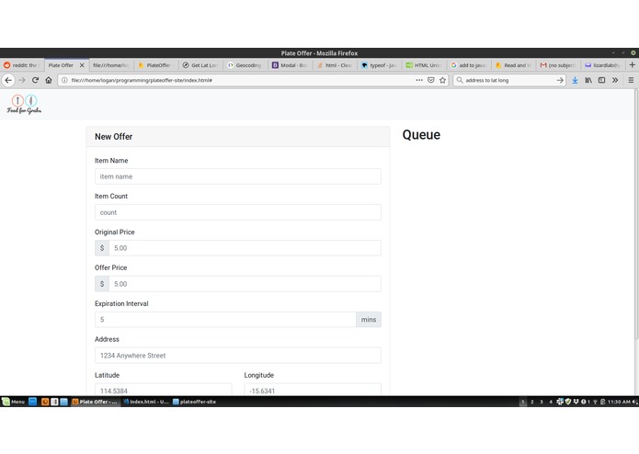
Task: Bookmark this page with star icon
Action: click(442, 80)
